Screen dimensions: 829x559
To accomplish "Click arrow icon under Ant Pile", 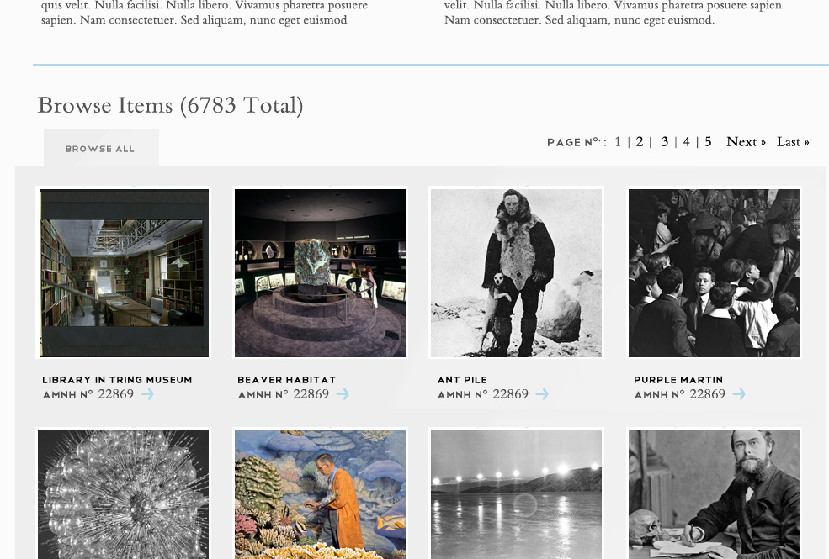I will pos(542,393).
